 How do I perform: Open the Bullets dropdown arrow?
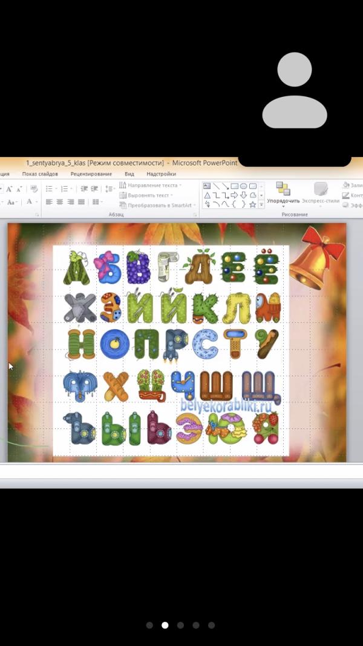56,188
